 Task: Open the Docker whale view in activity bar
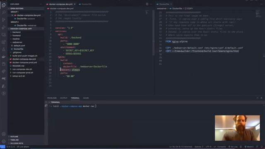coord(4,57)
